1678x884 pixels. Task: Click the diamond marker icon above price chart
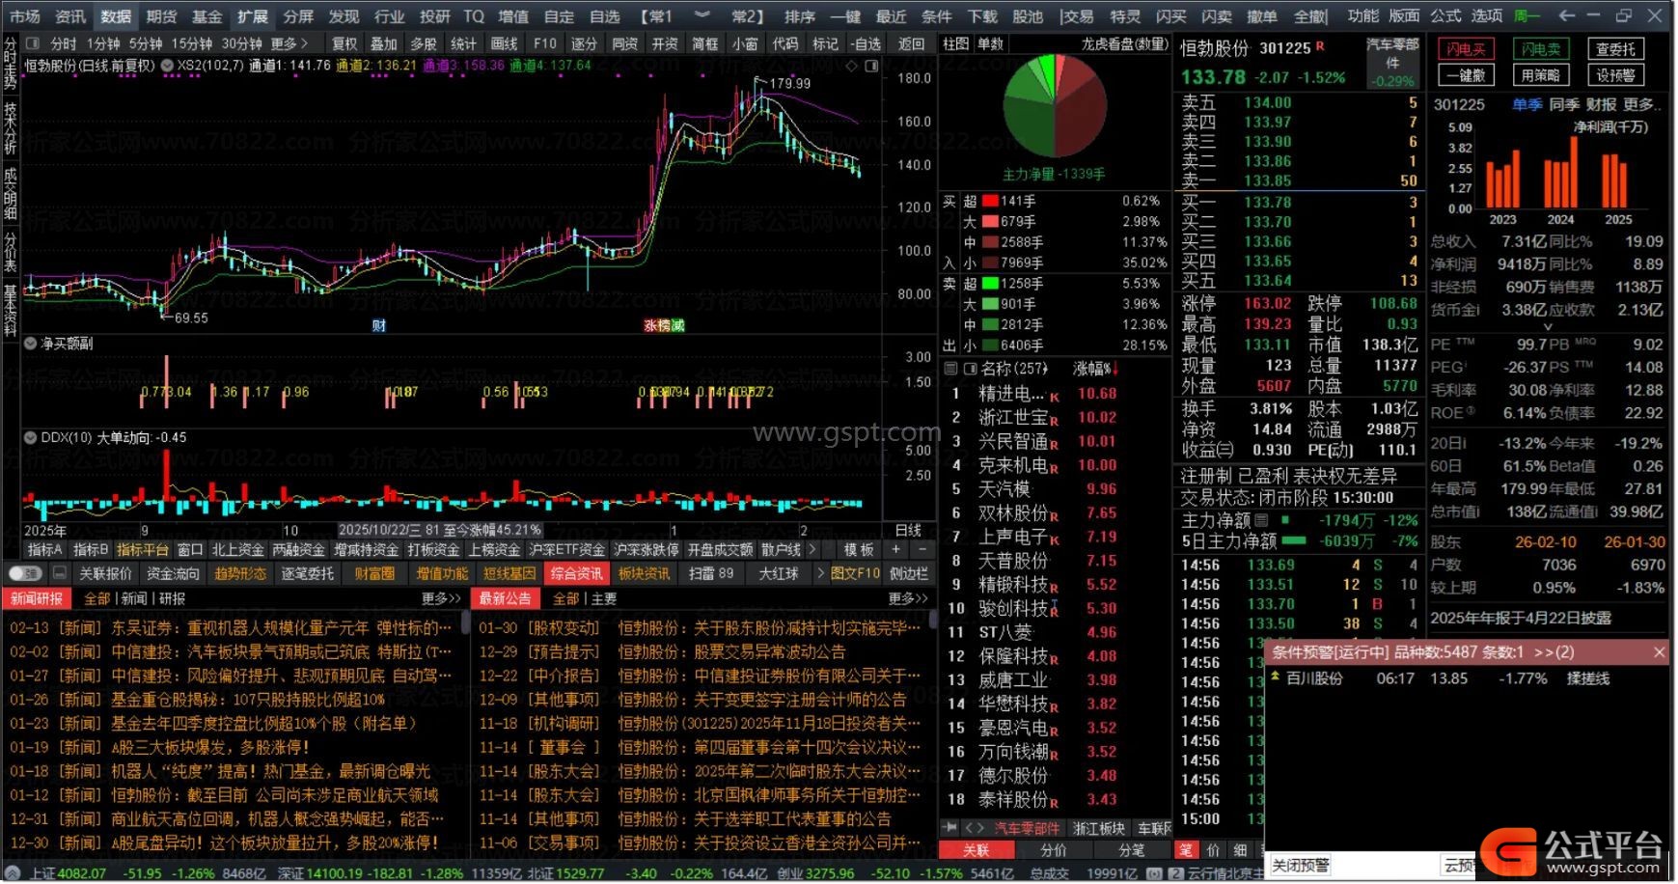pos(851,66)
